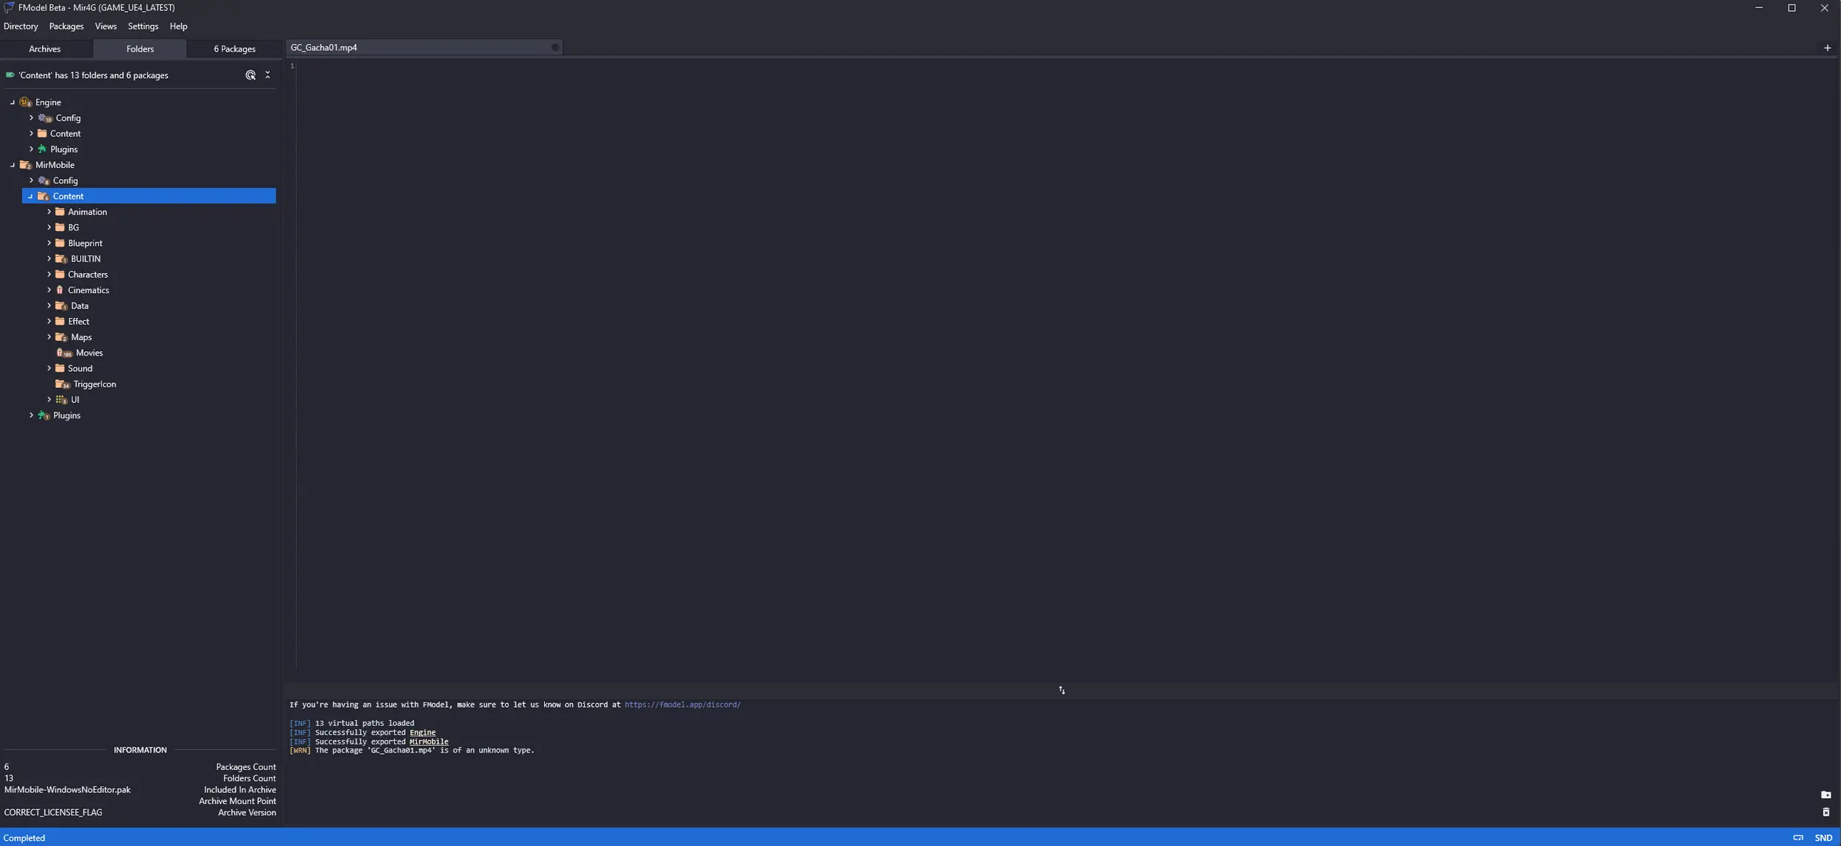Viewport: 1841px width, 846px height.
Task: Open the FModel Discord link
Action: tap(683, 705)
